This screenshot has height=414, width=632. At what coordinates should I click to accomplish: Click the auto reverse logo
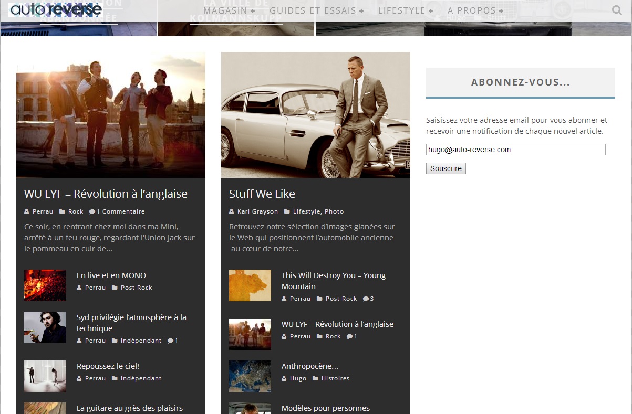click(x=56, y=9)
